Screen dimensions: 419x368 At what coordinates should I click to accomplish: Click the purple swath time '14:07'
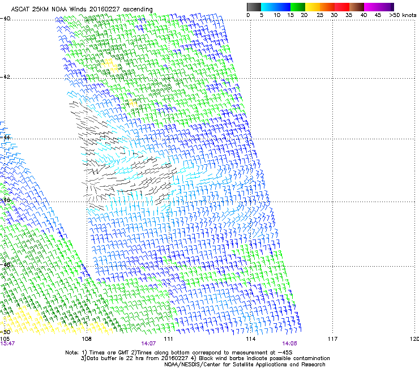tap(148, 344)
